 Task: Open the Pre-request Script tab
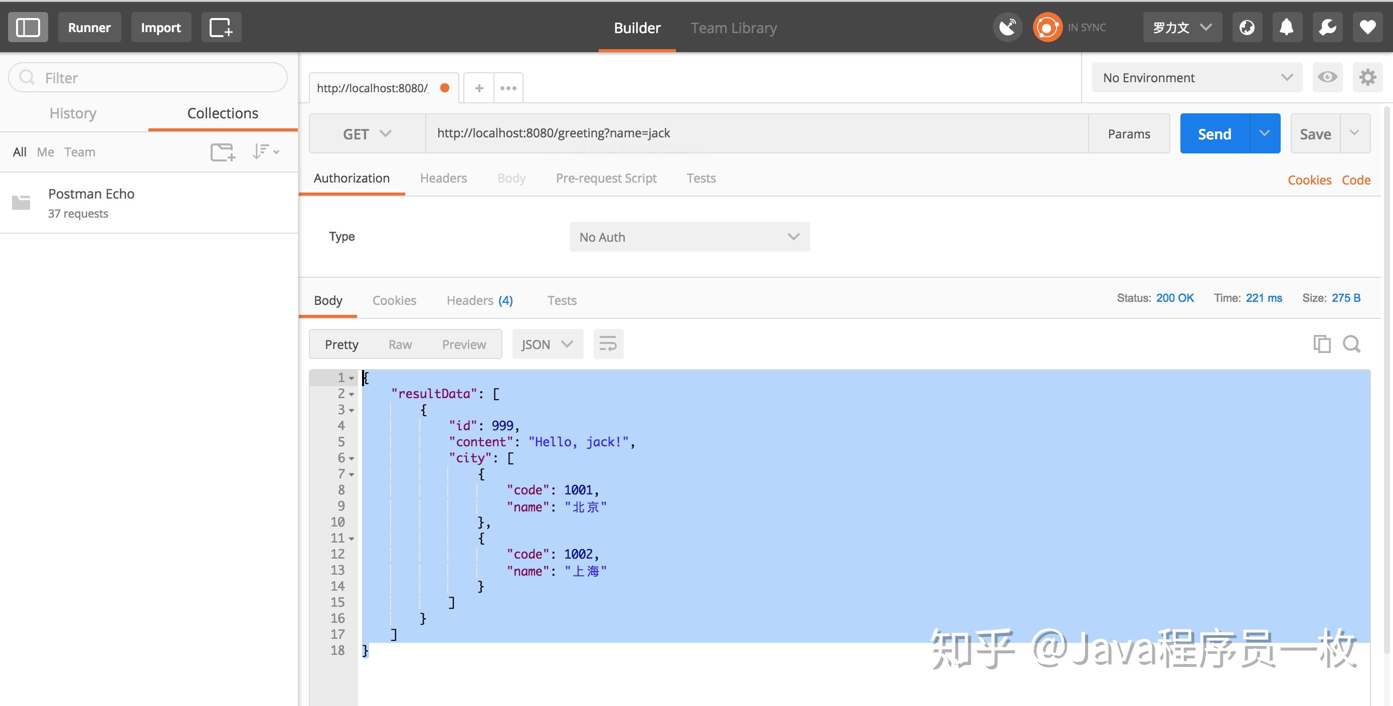(606, 178)
